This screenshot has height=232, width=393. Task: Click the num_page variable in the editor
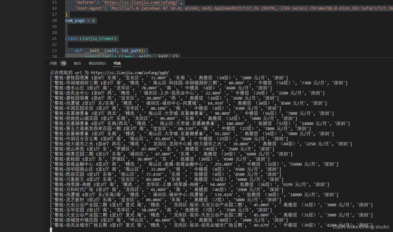coord(75,20)
